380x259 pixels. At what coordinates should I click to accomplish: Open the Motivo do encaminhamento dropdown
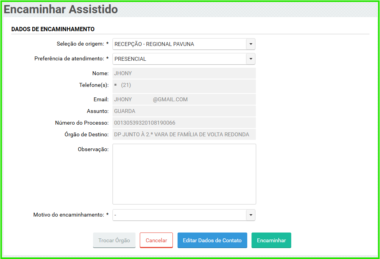pyautogui.click(x=184, y=215)
